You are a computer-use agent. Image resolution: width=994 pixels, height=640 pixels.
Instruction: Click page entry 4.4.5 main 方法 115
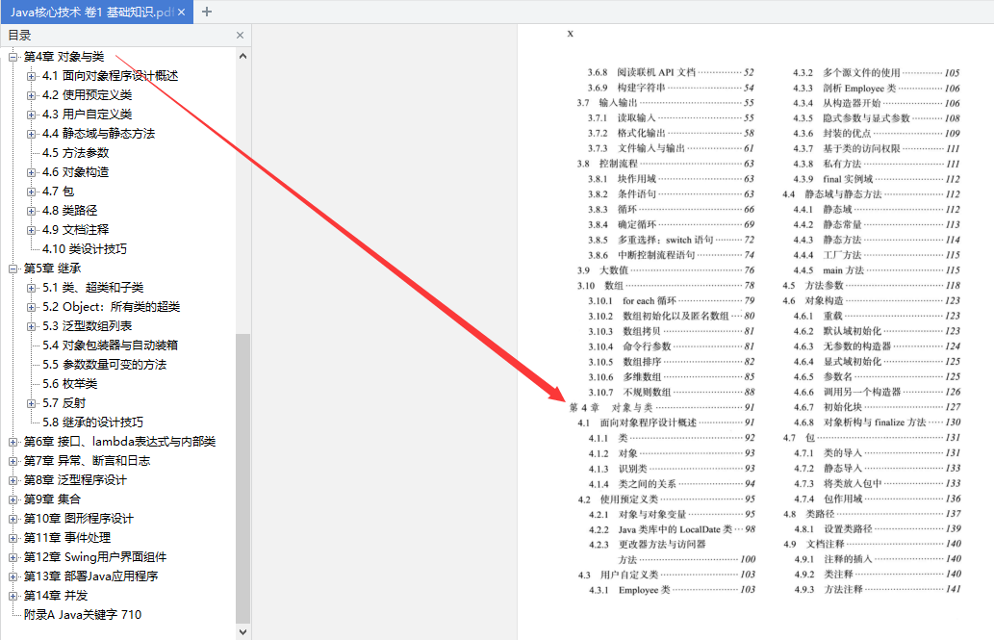point(877,270)
